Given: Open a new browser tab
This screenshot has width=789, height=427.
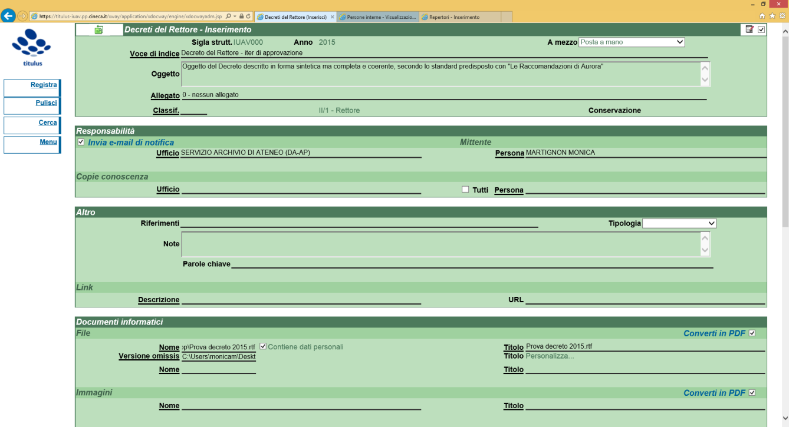Looking at the screenshot, I should pyautogui.click(x=507, y=17).
